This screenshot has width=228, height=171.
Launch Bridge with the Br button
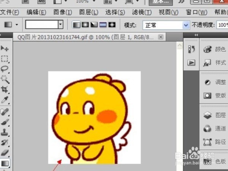point(25,2)
